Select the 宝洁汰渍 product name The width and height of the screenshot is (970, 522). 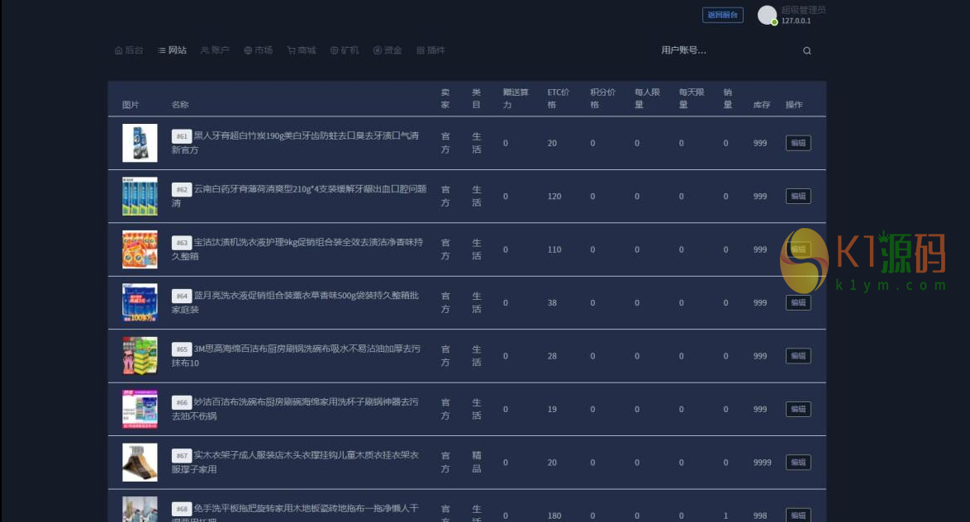(x=297, y=249)
